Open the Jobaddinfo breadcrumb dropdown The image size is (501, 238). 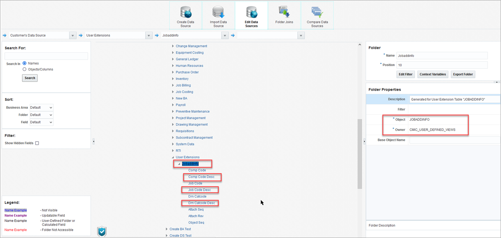[225, 35]
